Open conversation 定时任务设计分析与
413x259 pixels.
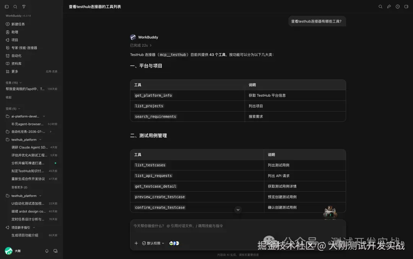click(28, 219)
